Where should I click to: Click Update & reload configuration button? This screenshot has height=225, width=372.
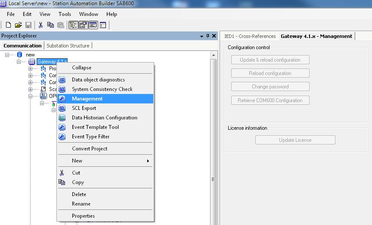coord(270,60)
